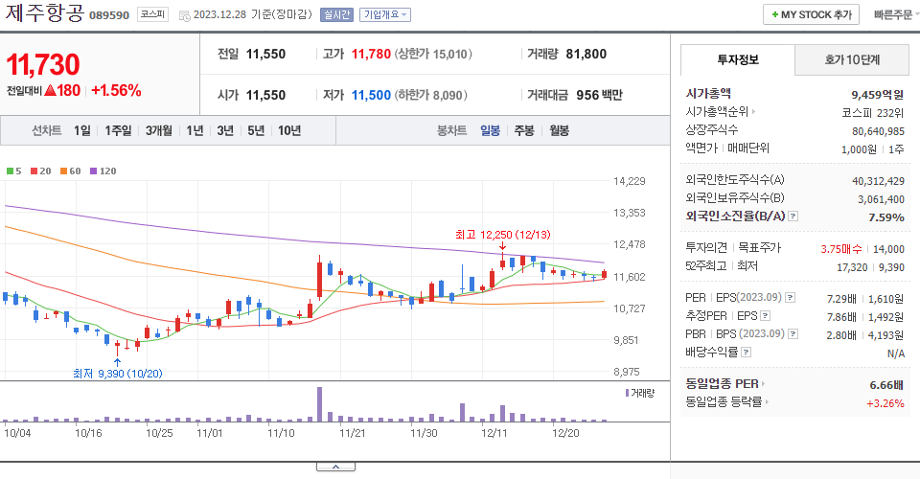Click the red 20-day moving average swatch

(34, 171)
